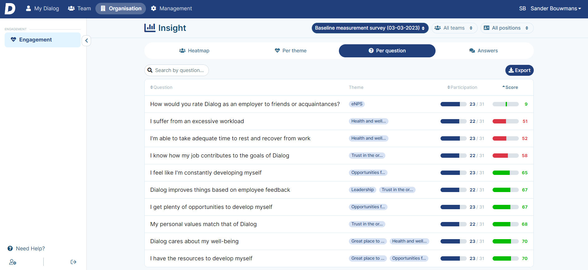This screenshot has height=270, width=588.
Task: Click the Organisation building icon
Action: (x=103, y=8)
